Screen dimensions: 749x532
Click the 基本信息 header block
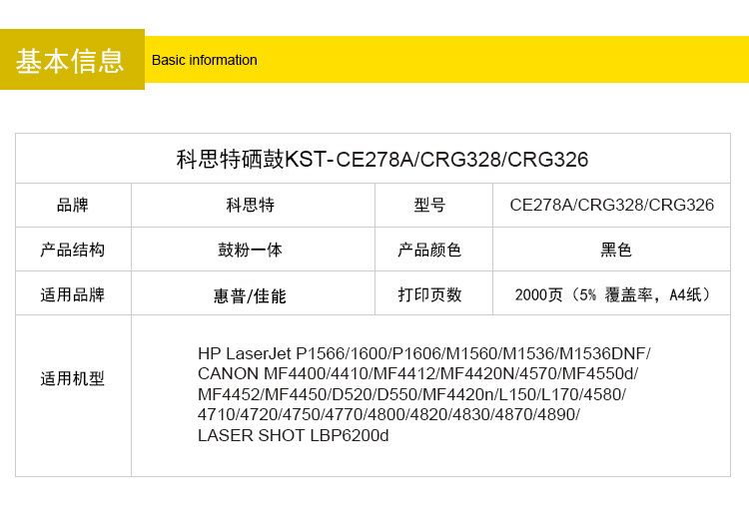[71, 60]
